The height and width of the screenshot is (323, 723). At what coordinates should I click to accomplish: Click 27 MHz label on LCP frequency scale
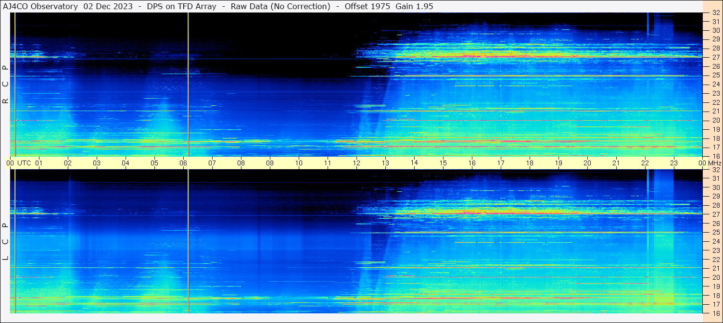coord(715,214)
